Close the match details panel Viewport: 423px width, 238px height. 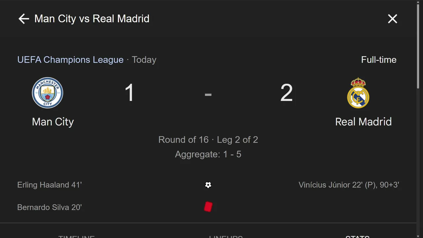click(x=392, y=19)
